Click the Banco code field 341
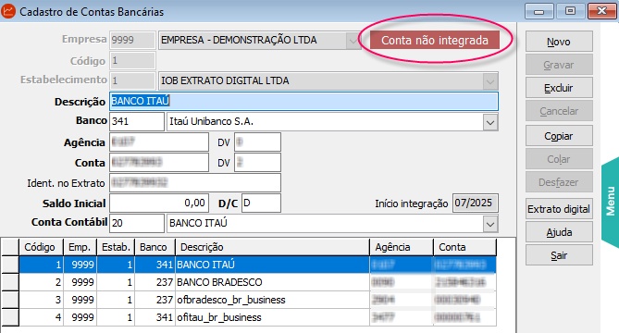The height and width of the screenshot is (333, 619). [x=137, y=121]
